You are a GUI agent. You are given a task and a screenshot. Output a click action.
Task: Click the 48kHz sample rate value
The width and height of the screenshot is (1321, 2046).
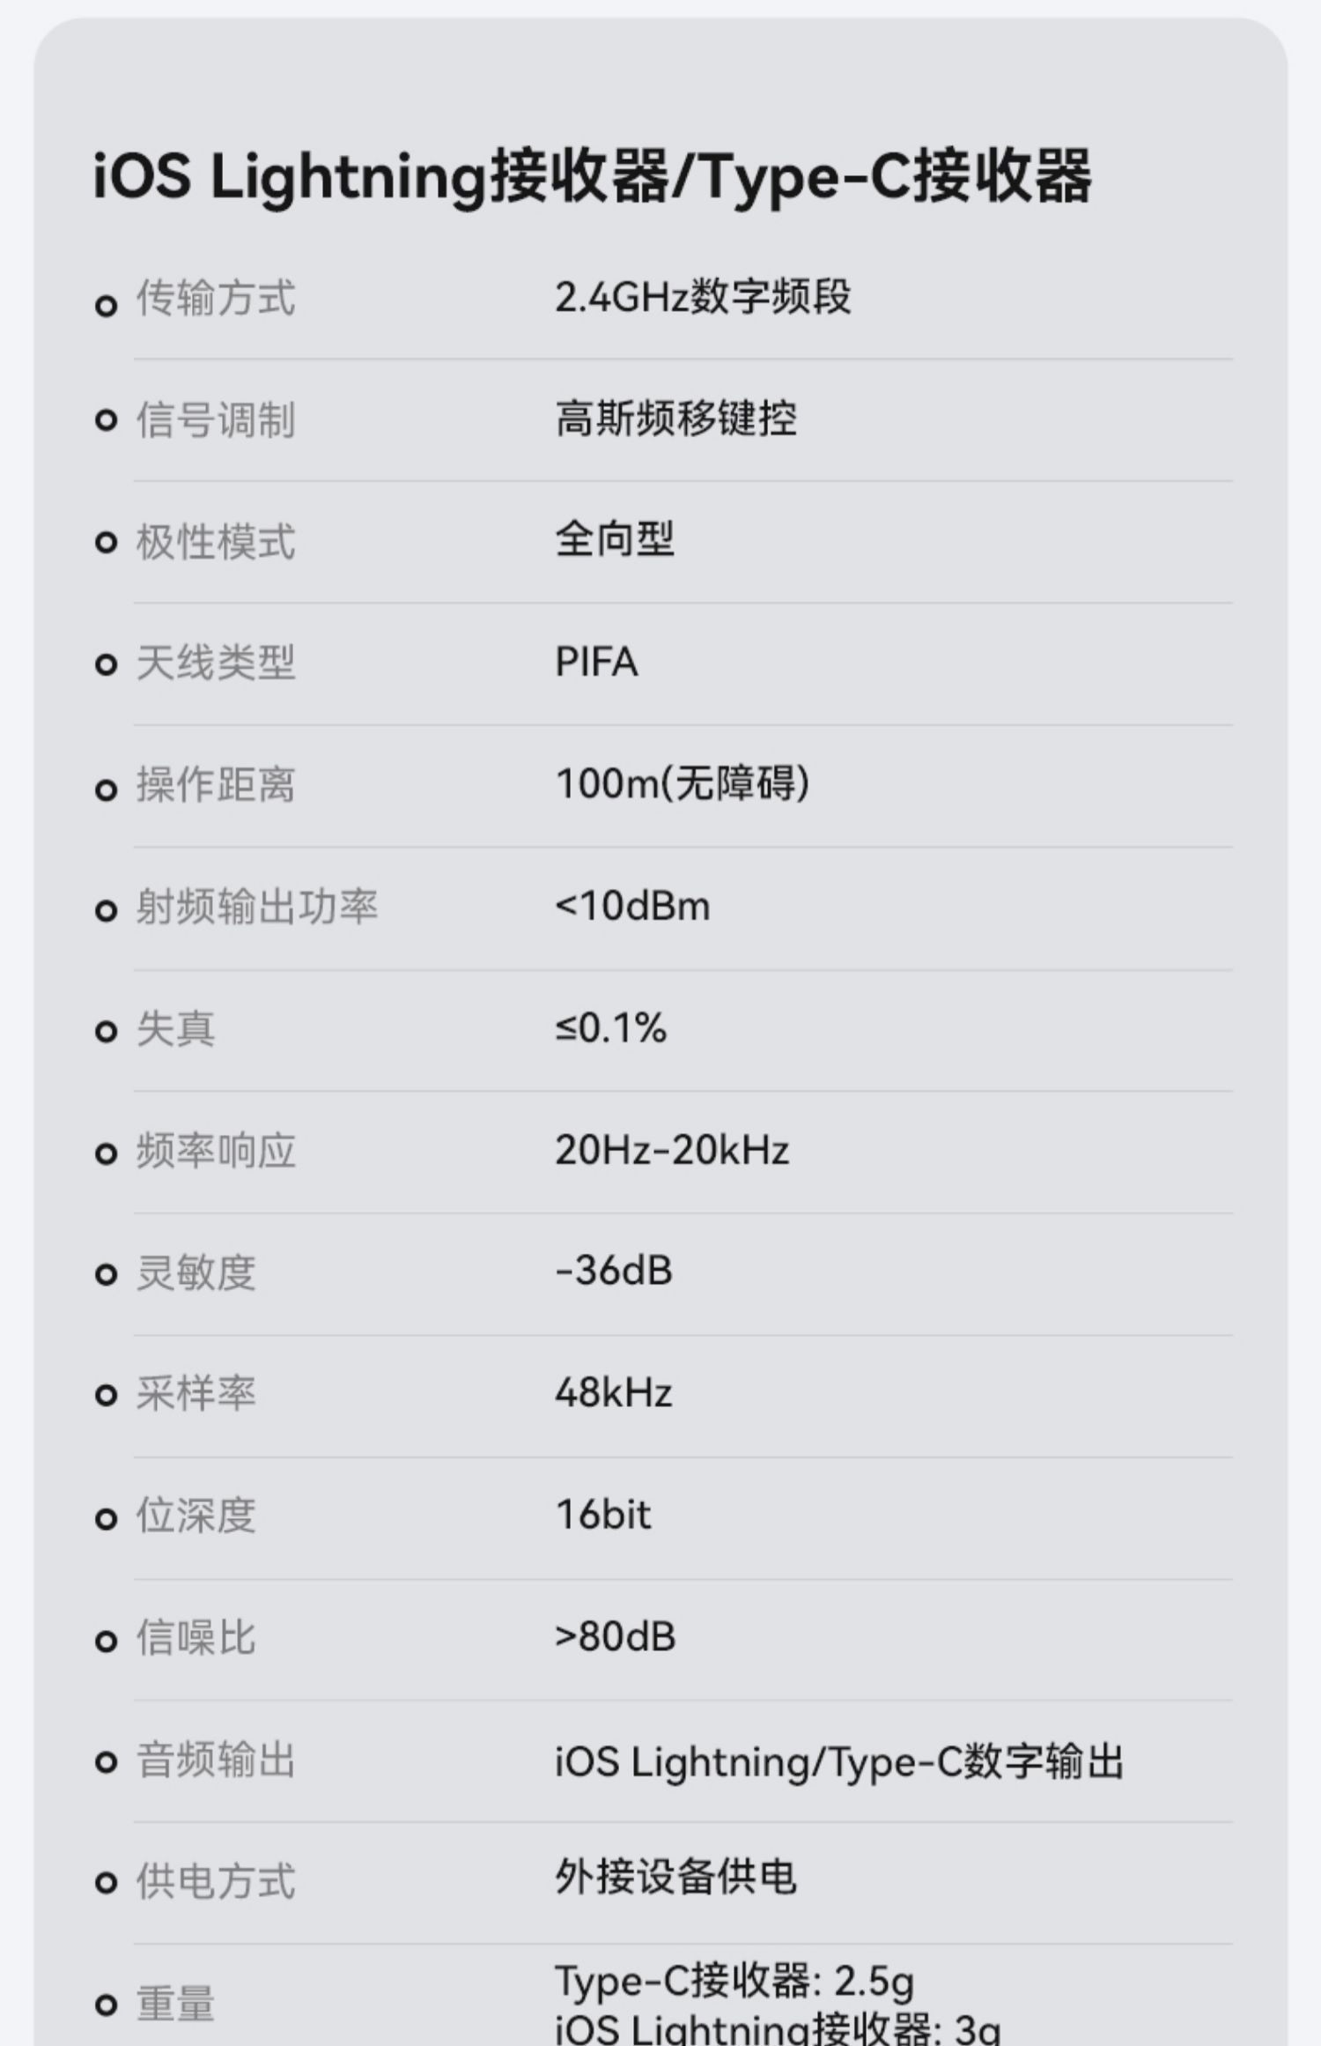614,1393
